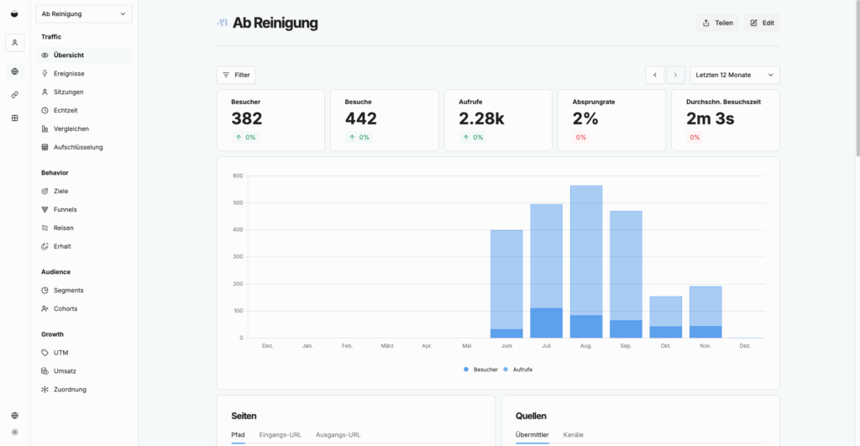Image resolution: width=860 pixels, height=446 pixels.
Task: Click the user profile icon in left rail
Action: (14, 42)
